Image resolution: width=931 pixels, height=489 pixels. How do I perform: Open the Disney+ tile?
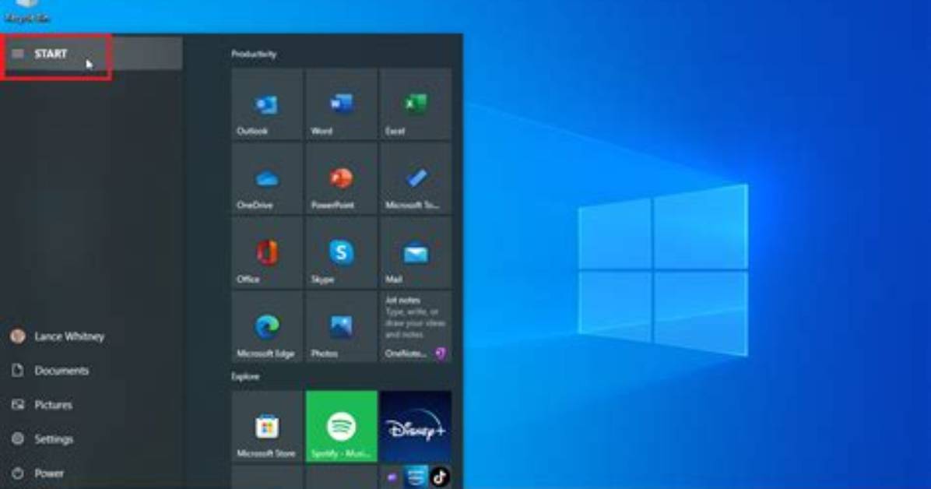416,426
